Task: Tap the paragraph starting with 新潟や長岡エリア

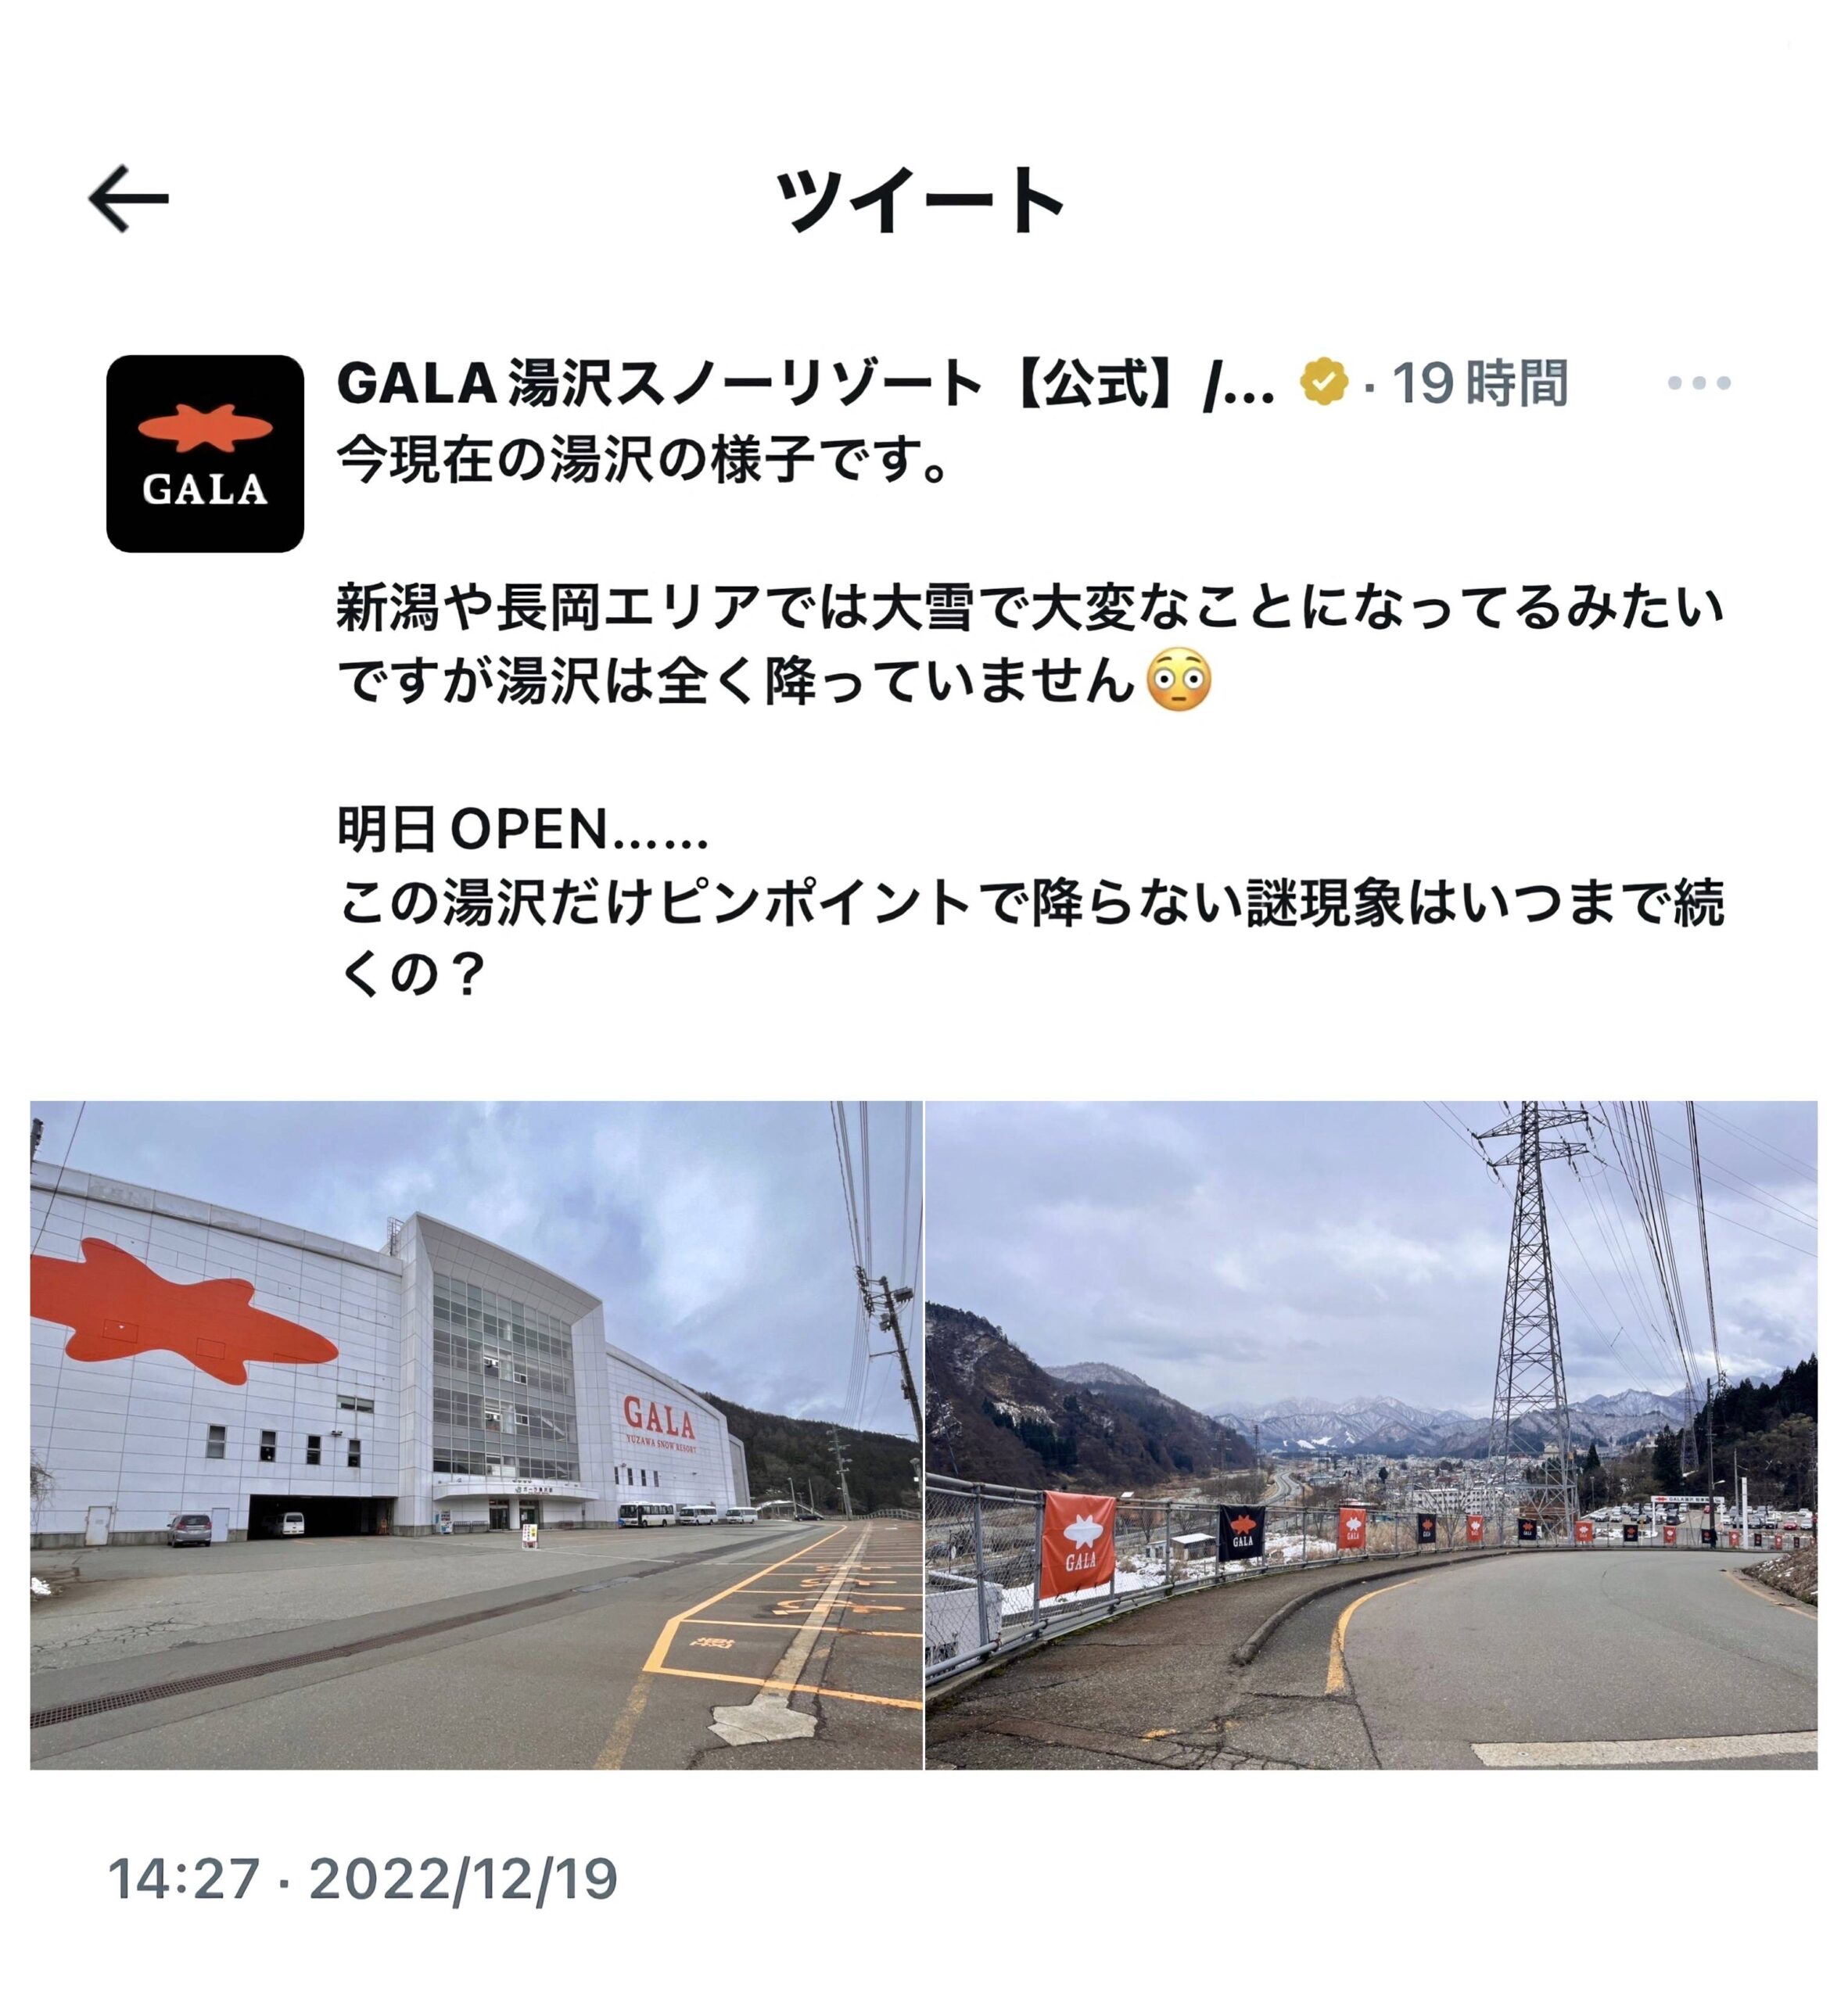Action: click(1031, 644)
